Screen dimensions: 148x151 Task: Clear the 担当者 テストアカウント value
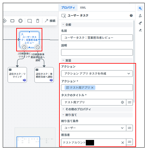(x=123, y=142)
